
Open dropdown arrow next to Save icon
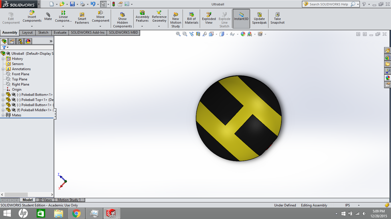pos(77,4)
